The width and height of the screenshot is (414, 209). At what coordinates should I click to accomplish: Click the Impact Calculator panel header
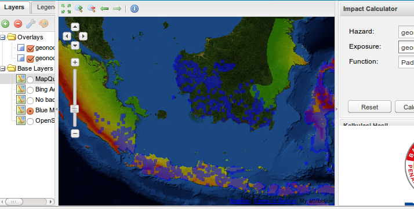tap(377, 9)
